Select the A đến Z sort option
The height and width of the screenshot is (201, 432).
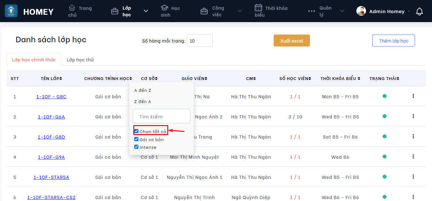(x=143, y=91)
